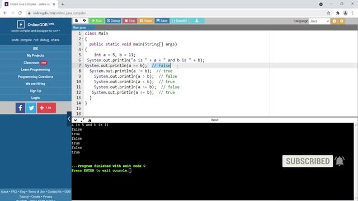Image resolution: width=358 pixels, height=201 pixels.
Task: Open the Classroom menu item
Action: click(35, 63)
